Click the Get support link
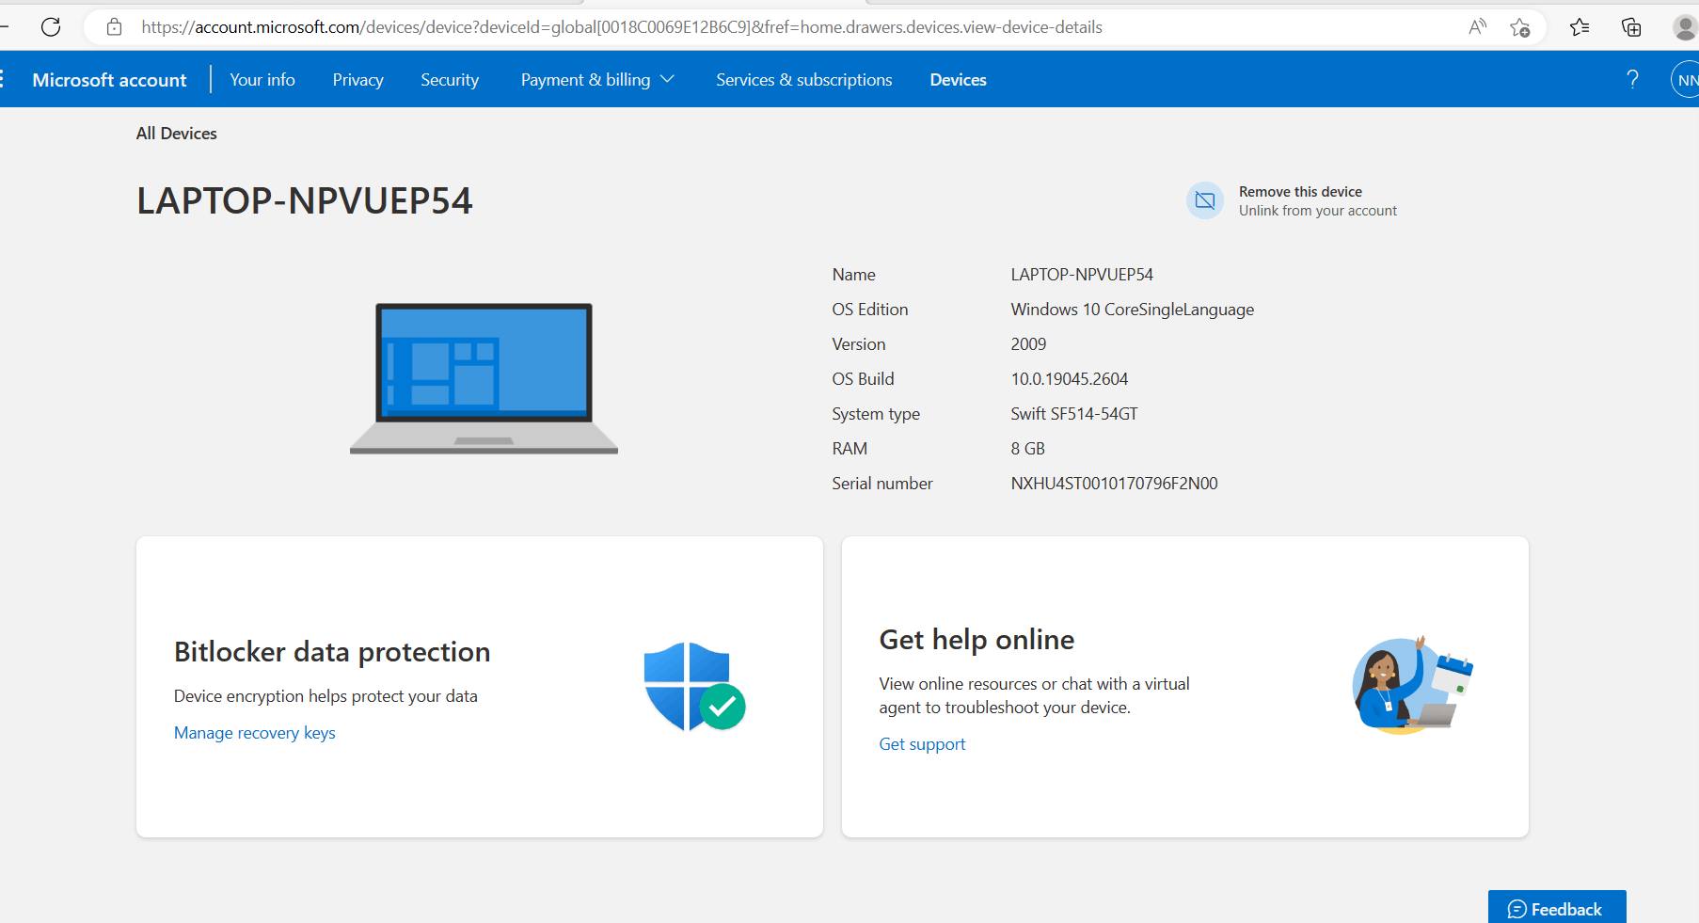The width and height of the screenshot is (1699, 923). click(x=922, y=744)
